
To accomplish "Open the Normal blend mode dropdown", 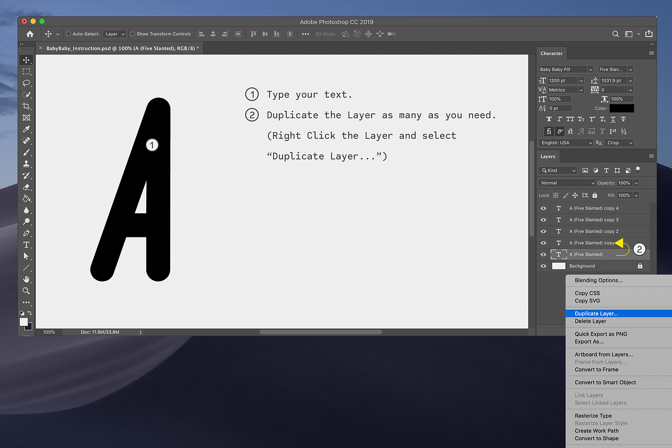I will (x=567, y=183).
